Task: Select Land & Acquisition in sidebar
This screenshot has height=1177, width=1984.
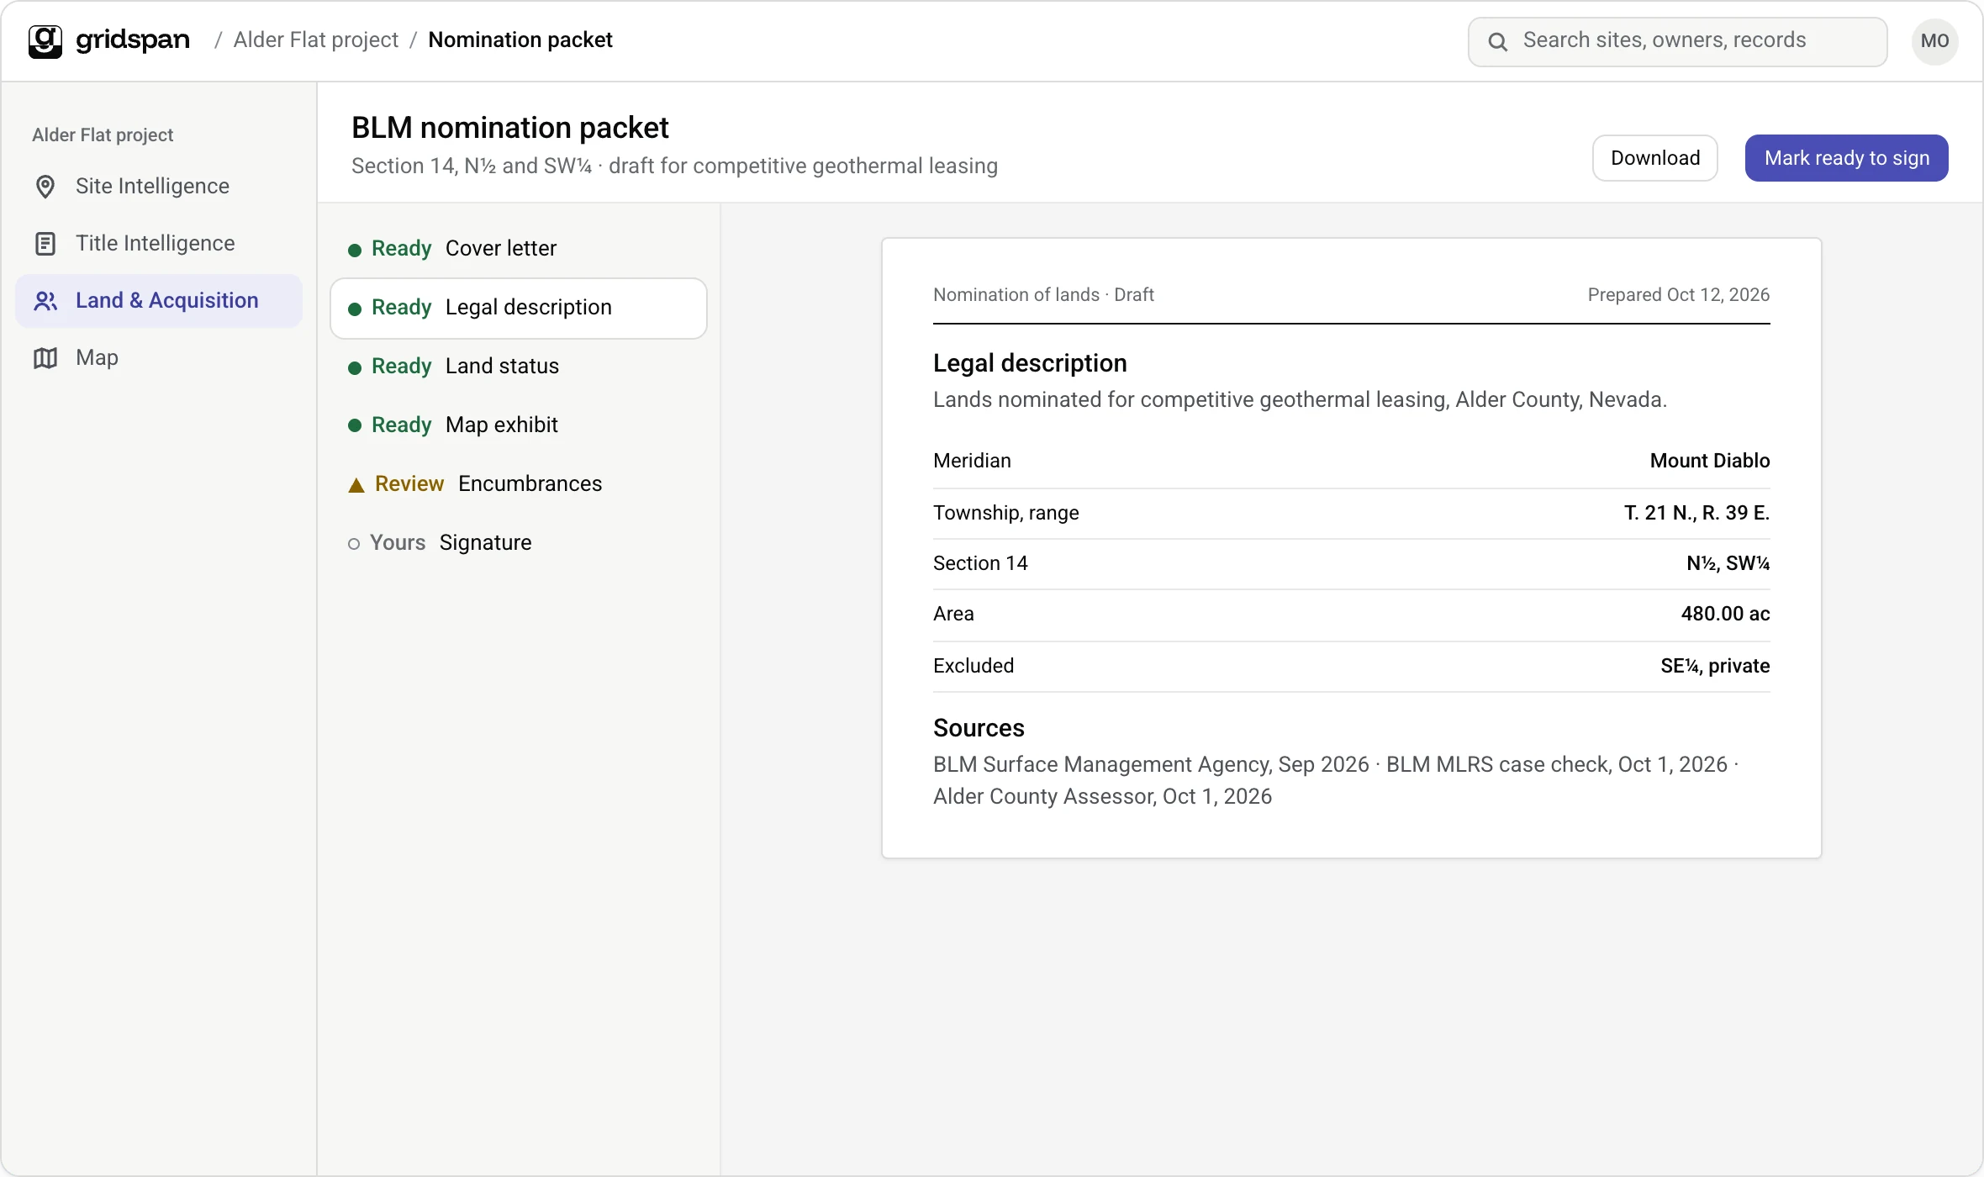Action: click(159, 301)
